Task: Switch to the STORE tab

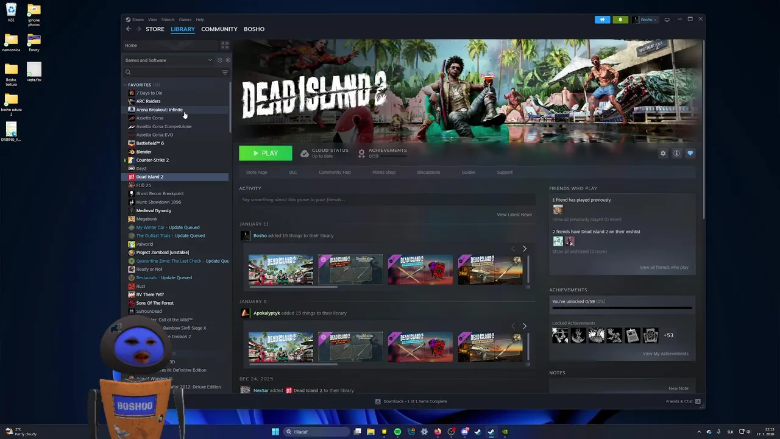Action: tap(155, 29)
